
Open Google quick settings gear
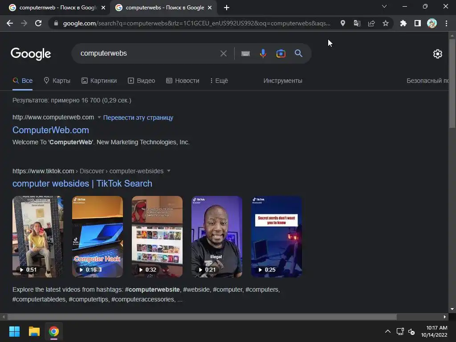tap(437, 54)
